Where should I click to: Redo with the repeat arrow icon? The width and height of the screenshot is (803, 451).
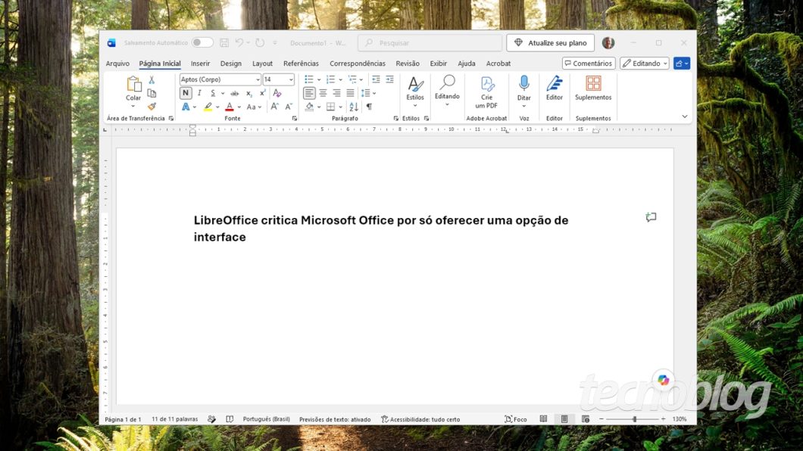260,42
